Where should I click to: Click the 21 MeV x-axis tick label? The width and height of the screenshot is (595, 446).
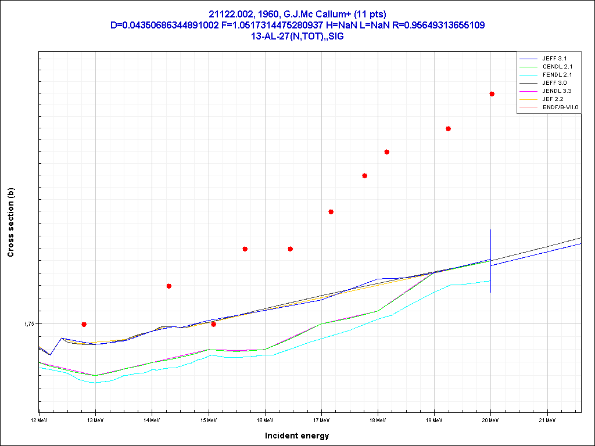(x=547, y=420)
